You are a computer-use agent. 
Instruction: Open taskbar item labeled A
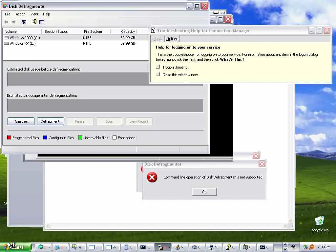[77, 247]
